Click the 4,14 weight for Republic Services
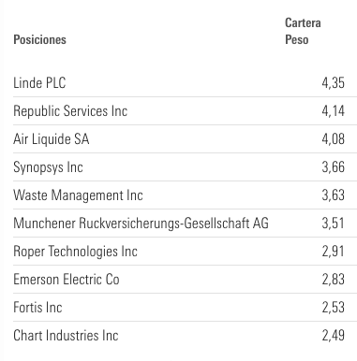Screen dimensions: 357x361 click(334, 111)
